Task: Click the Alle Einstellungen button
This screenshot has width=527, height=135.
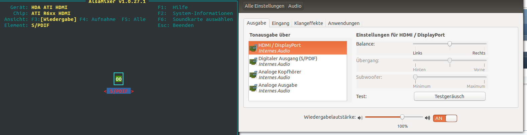Action: point(264,6)
